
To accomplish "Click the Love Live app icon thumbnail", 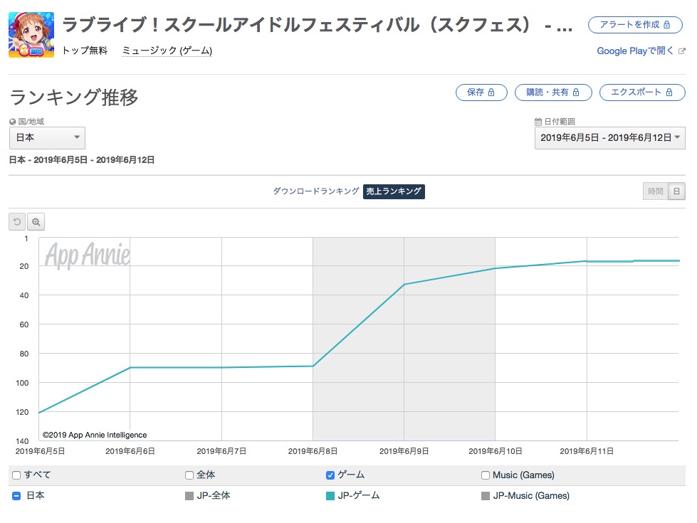I will point(31,35).
